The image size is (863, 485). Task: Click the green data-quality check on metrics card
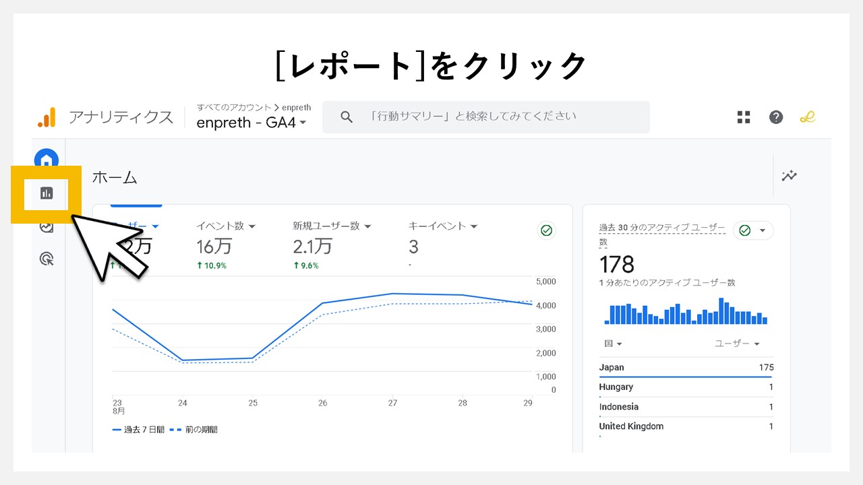tap(546, 230)
